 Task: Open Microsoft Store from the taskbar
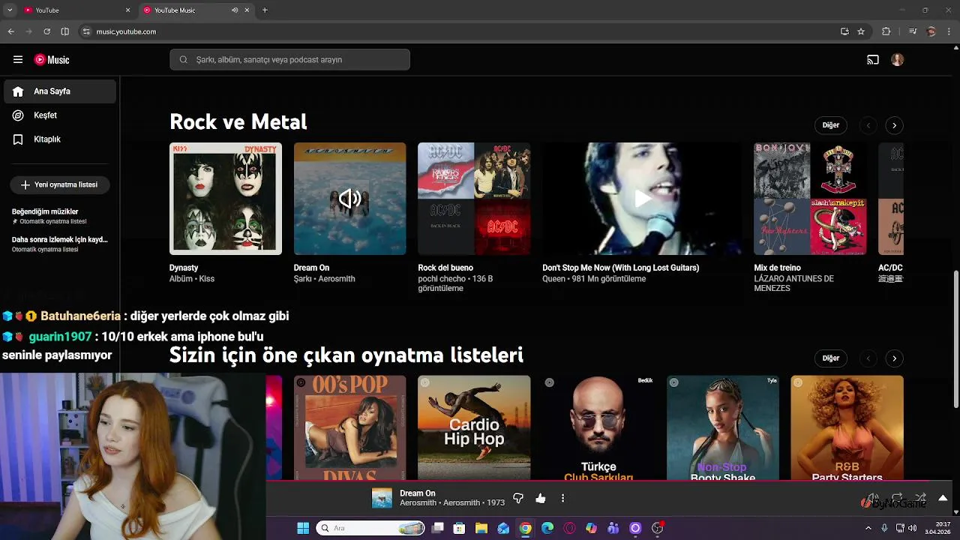click(x=459, y=528)
